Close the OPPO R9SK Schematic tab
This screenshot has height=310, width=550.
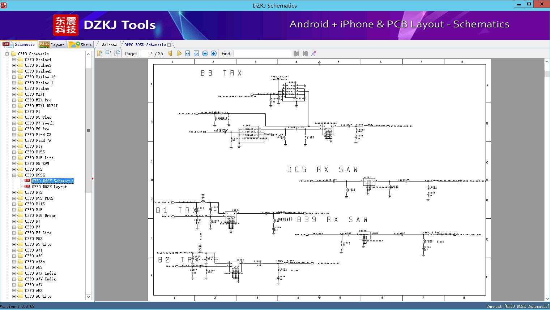pos(169,45)
